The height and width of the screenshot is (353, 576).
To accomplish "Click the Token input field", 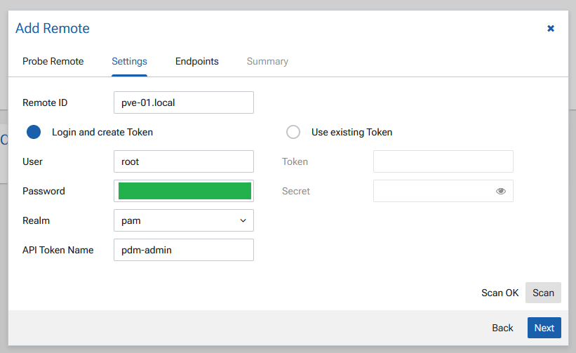I will 443,161.
